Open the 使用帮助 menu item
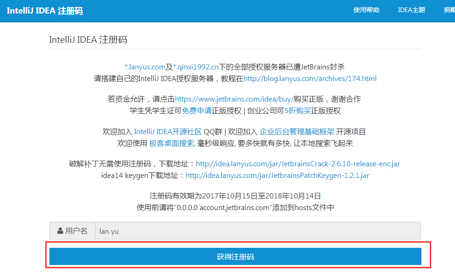The image size is (455, 272). click(366, 10)
